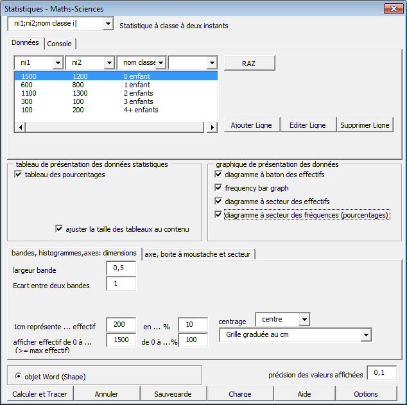Uncheck diagramme à baton des effectifs

(x=218, y=175)
